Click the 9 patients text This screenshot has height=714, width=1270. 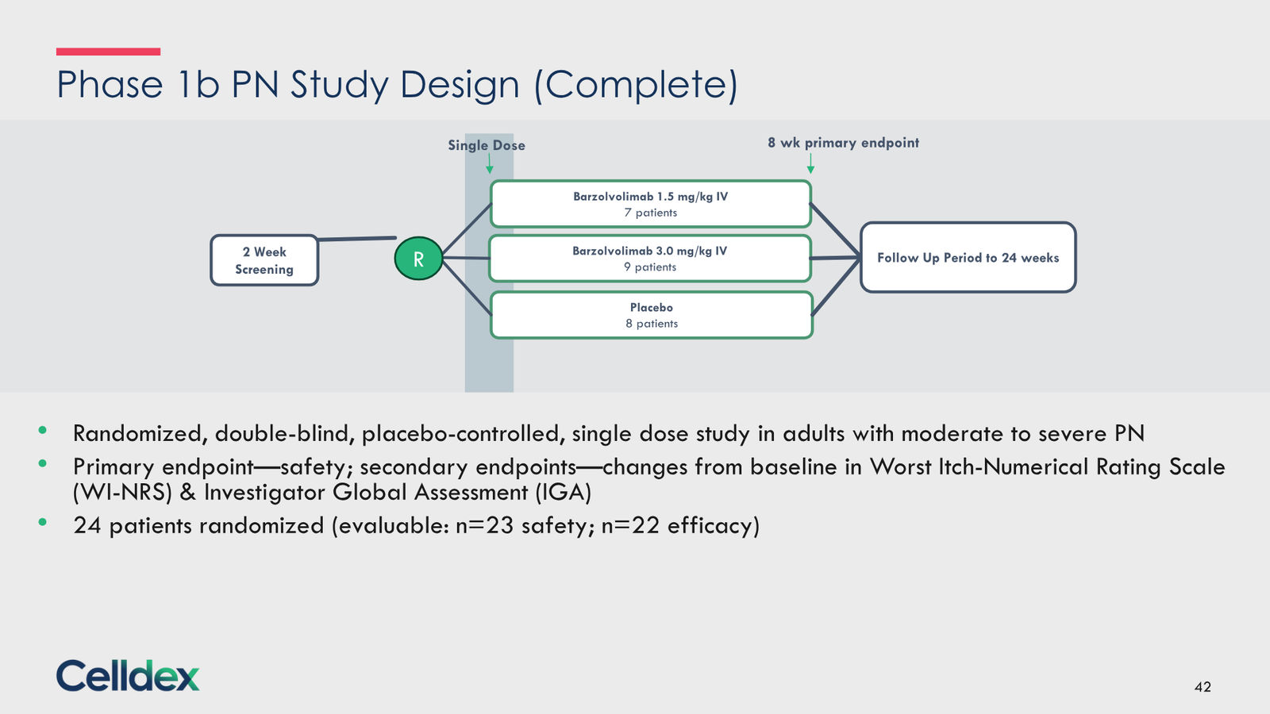click(650, 267)
